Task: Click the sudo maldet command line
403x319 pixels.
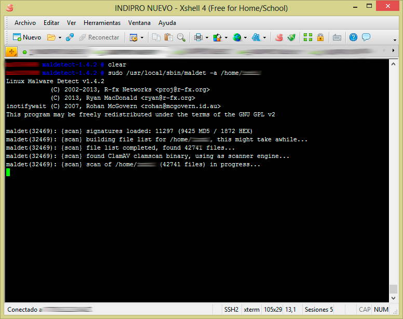Action: click(x=184, y=73)
